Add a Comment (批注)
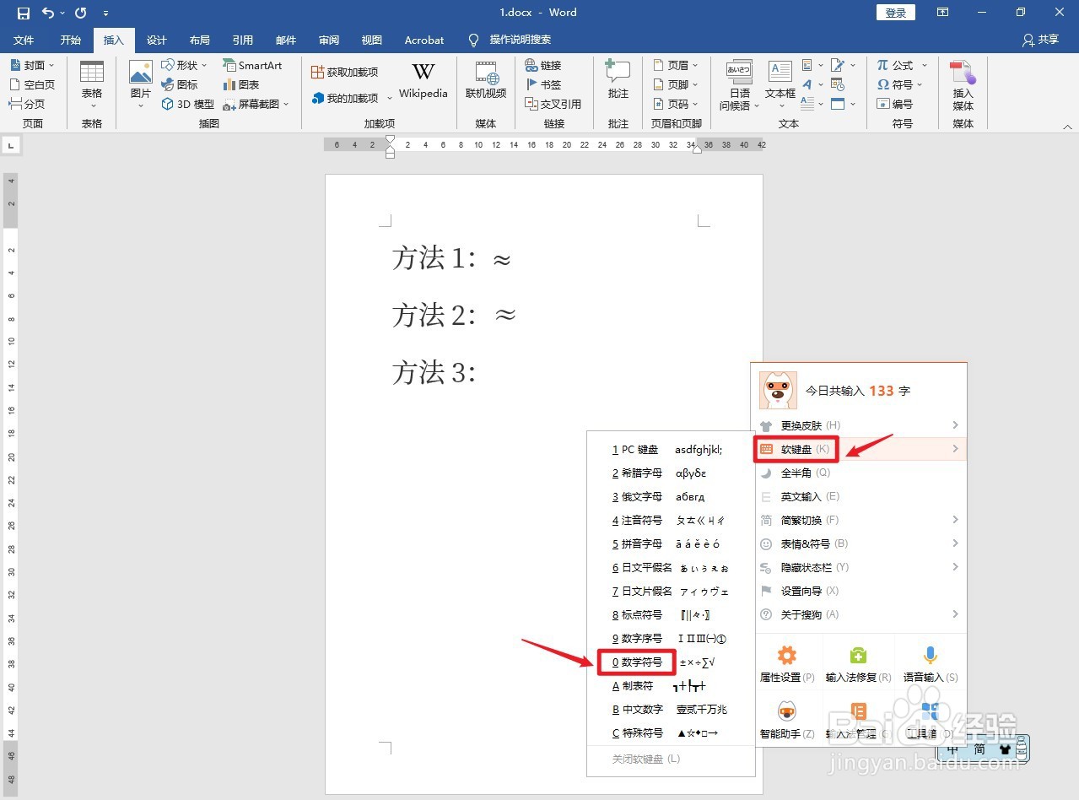The height and width of the screenshot is (800, 1079). [618, 81]
